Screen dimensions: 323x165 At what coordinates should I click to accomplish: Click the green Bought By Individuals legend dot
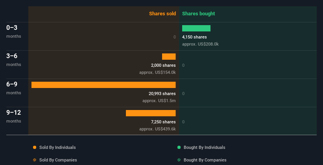tap(179, 147)
